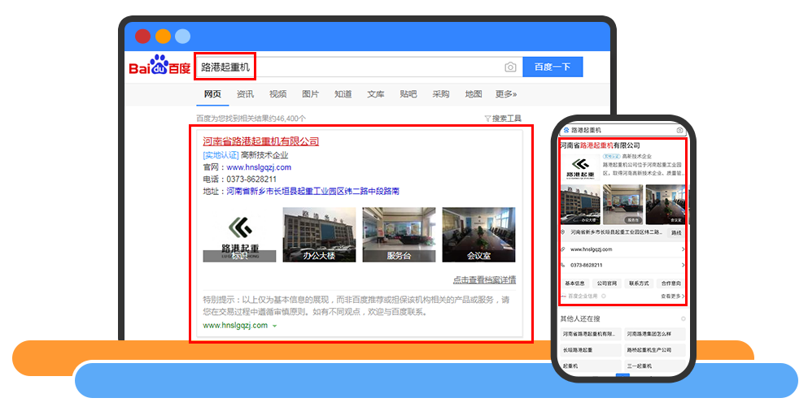This screenshot has width=808, height=411.
Task: Focus the desktop search field with 路港起重机
Action: 358,67
